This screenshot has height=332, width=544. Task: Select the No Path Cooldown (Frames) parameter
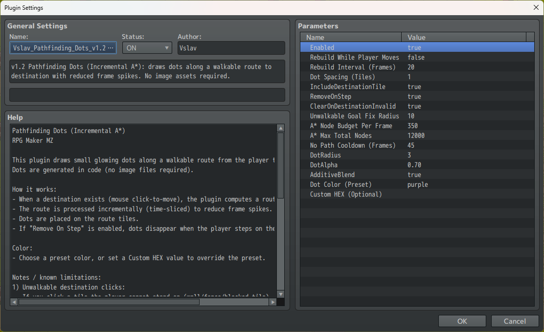(x=417, y=145)
